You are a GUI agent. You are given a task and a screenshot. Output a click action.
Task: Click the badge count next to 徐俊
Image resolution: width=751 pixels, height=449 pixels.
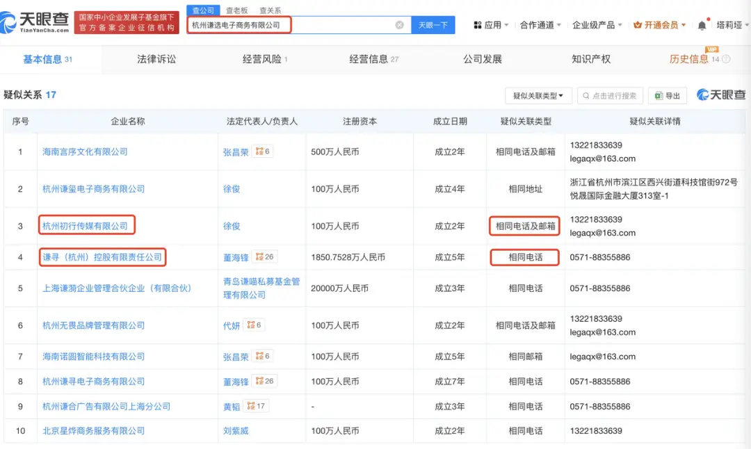click(262, 188)
